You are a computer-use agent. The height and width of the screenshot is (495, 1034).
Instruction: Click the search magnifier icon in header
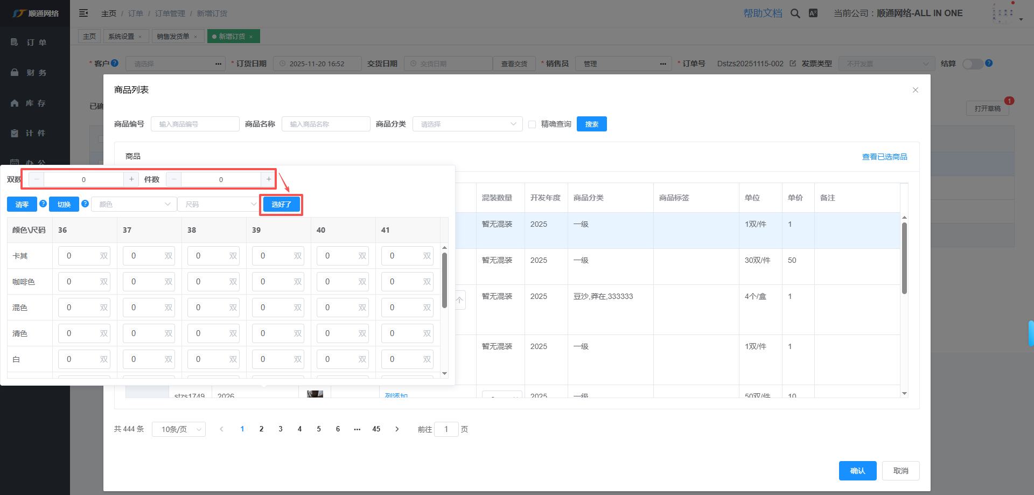(x=795, y=13)
